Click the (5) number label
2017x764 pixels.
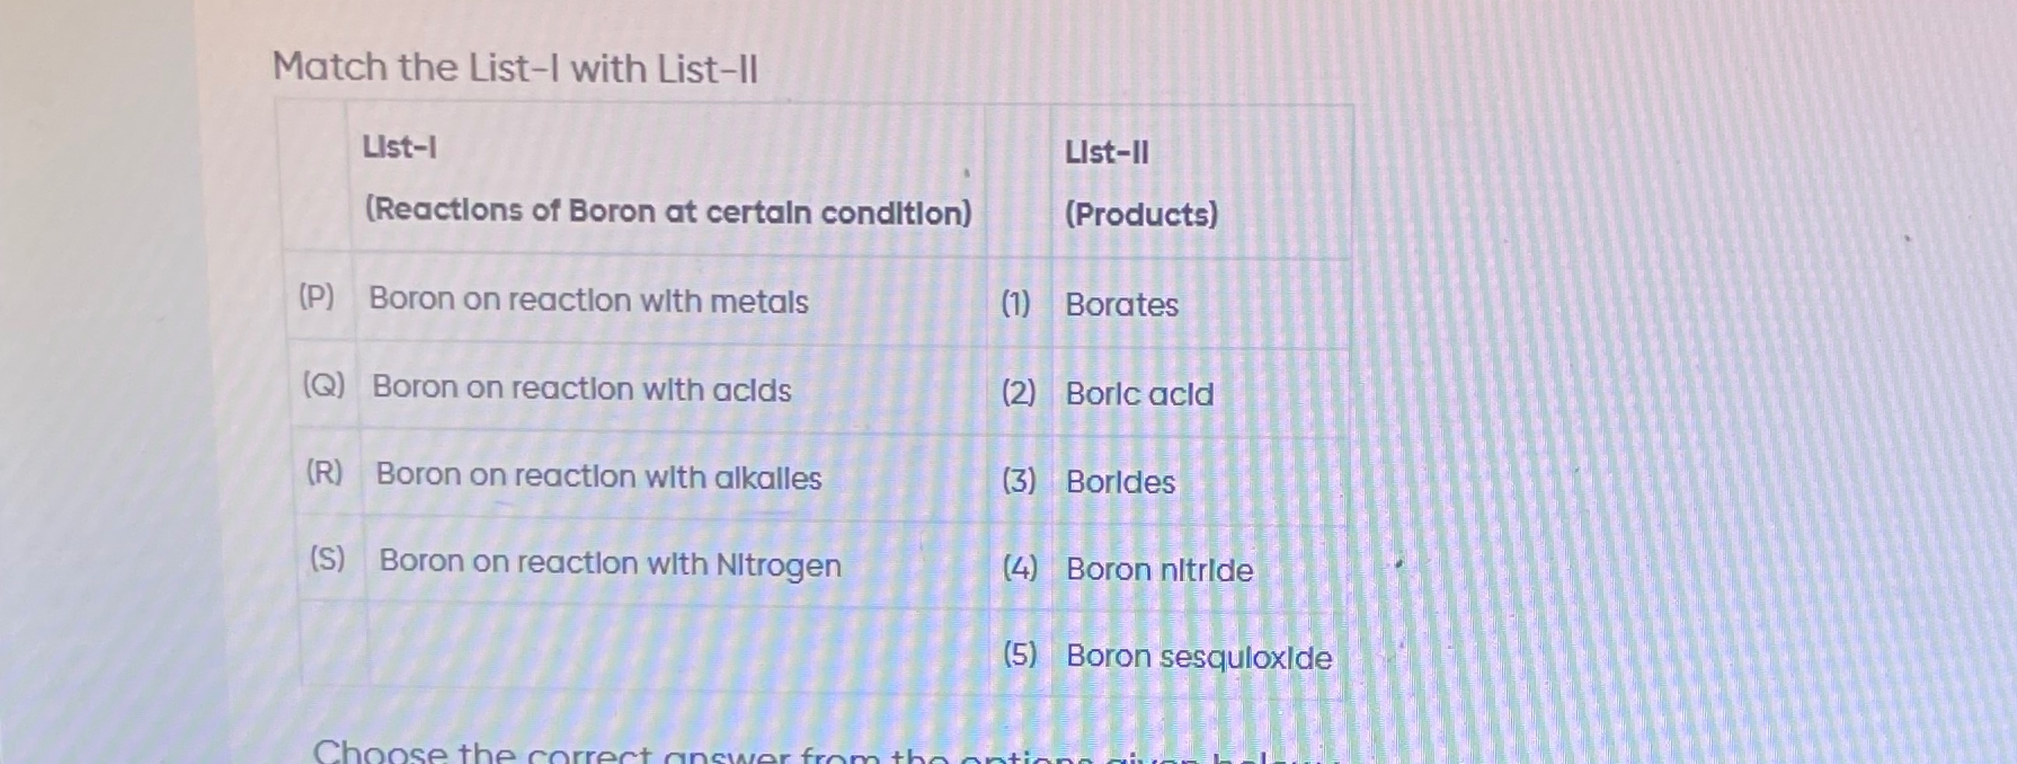[x=1019, y=654]
